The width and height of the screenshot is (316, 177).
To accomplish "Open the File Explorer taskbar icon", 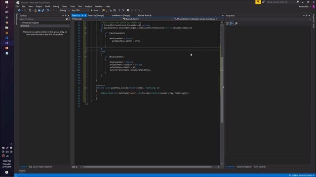I will (x=6, y=28).
